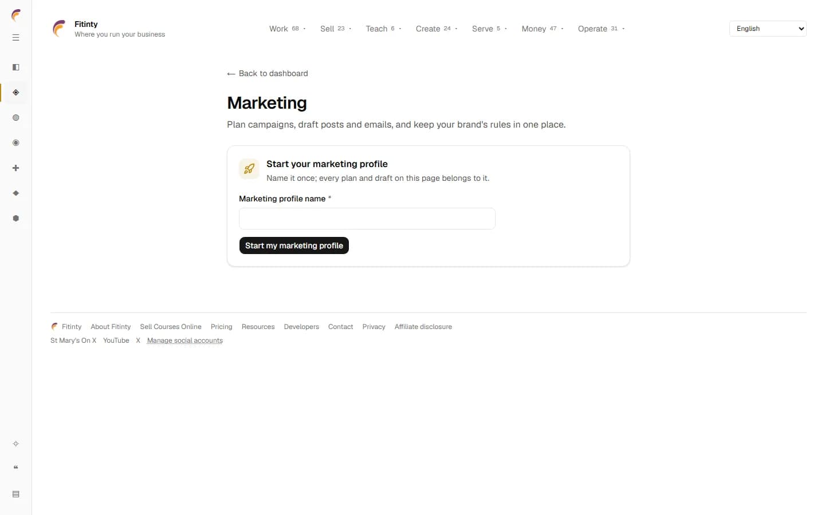Open the English language dropdown
825x515 pixels.
[x=768, y=29]
